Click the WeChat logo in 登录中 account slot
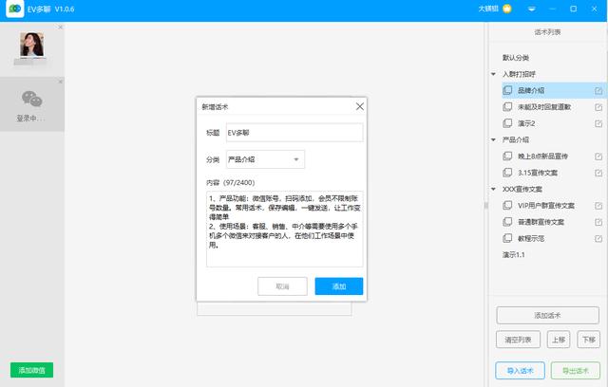This screenshot has height=387, width=608. pos(31,99)
